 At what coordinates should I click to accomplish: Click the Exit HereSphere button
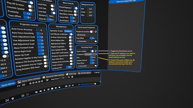(x=84, y=73)
